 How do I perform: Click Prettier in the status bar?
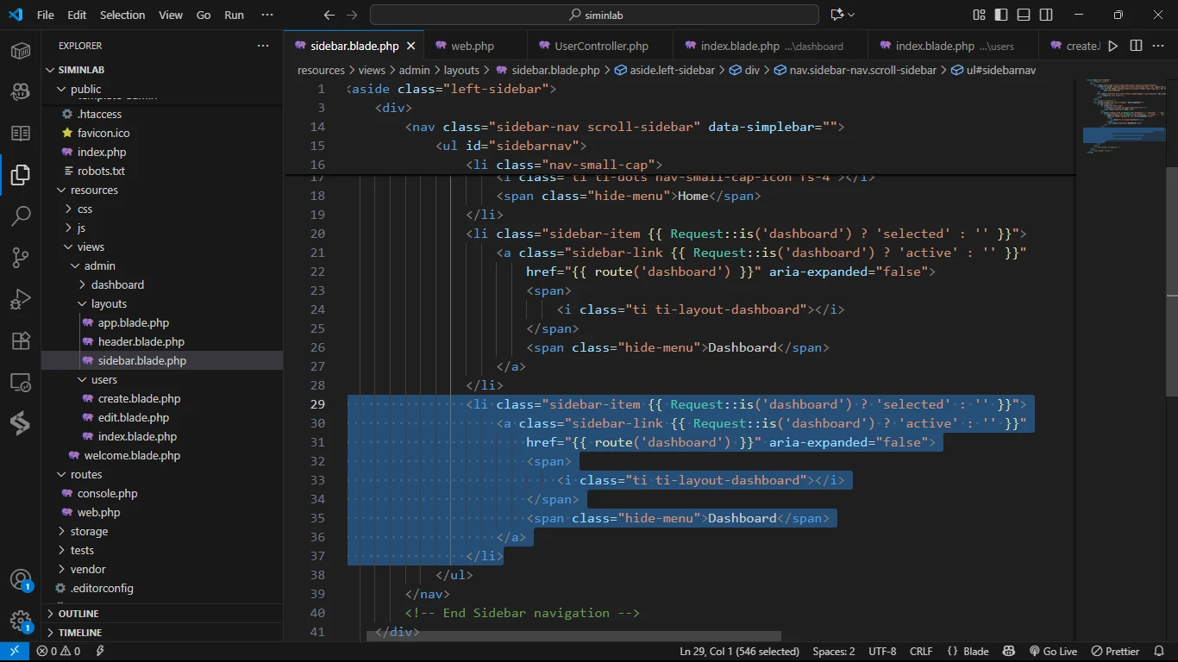tap(1115, 652)
